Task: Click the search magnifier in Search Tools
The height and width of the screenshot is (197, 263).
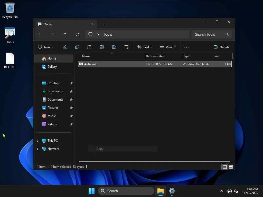Action: (227, 34)
